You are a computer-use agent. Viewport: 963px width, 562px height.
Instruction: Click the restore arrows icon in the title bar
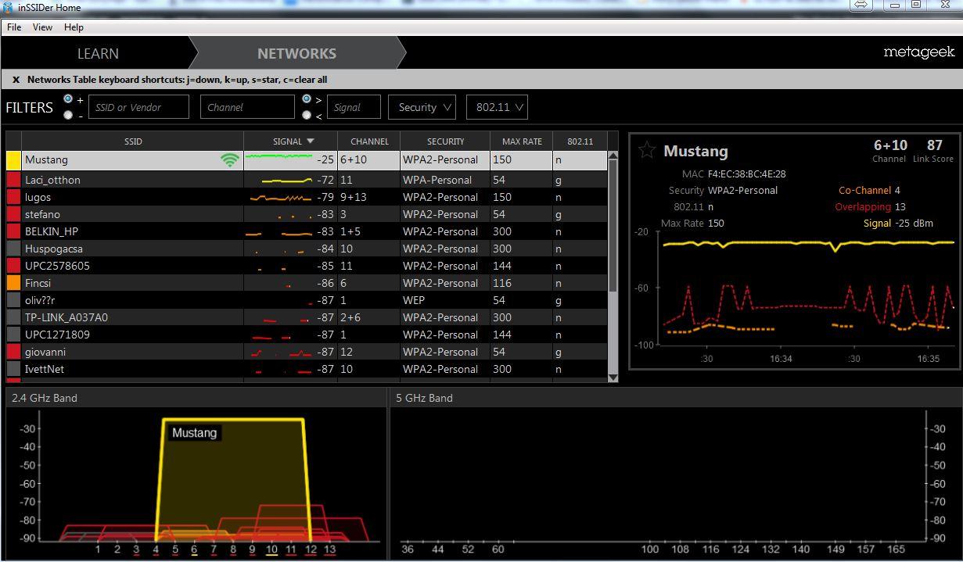861,5
